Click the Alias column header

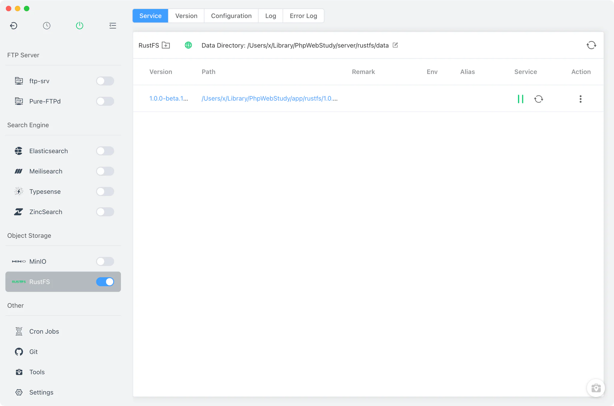tap(467, 72)
